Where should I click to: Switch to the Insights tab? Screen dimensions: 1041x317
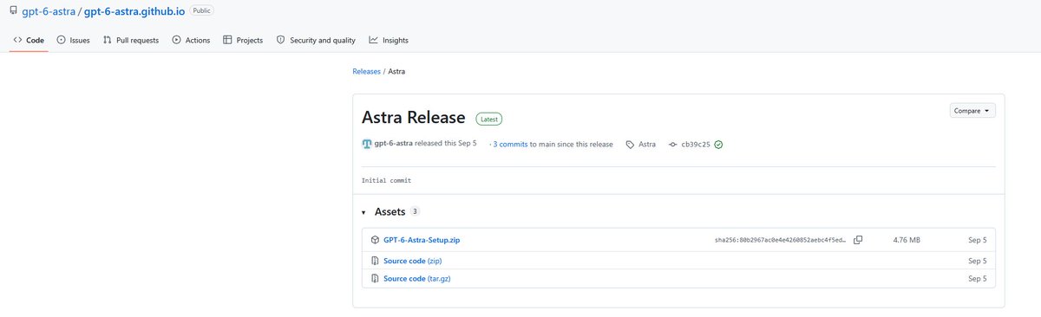[389, 40]
